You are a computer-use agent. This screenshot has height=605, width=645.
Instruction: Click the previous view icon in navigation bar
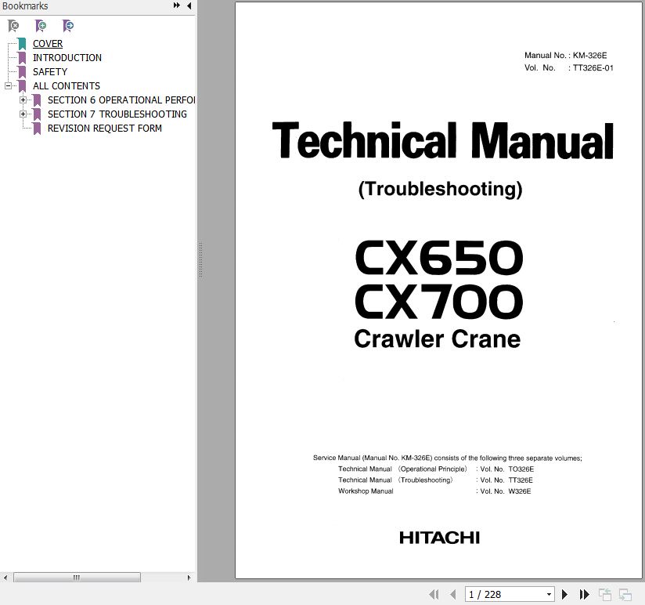(604, 594)
